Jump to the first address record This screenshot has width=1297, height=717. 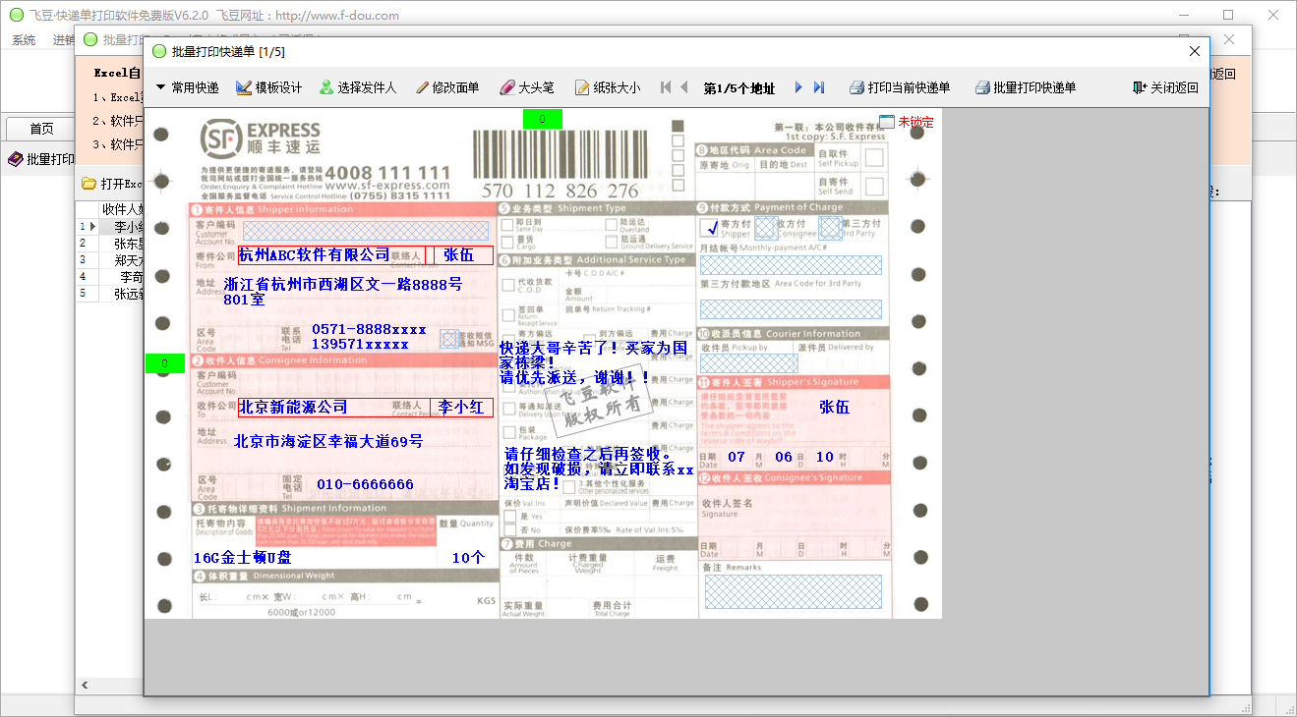[x=666, y=87]
